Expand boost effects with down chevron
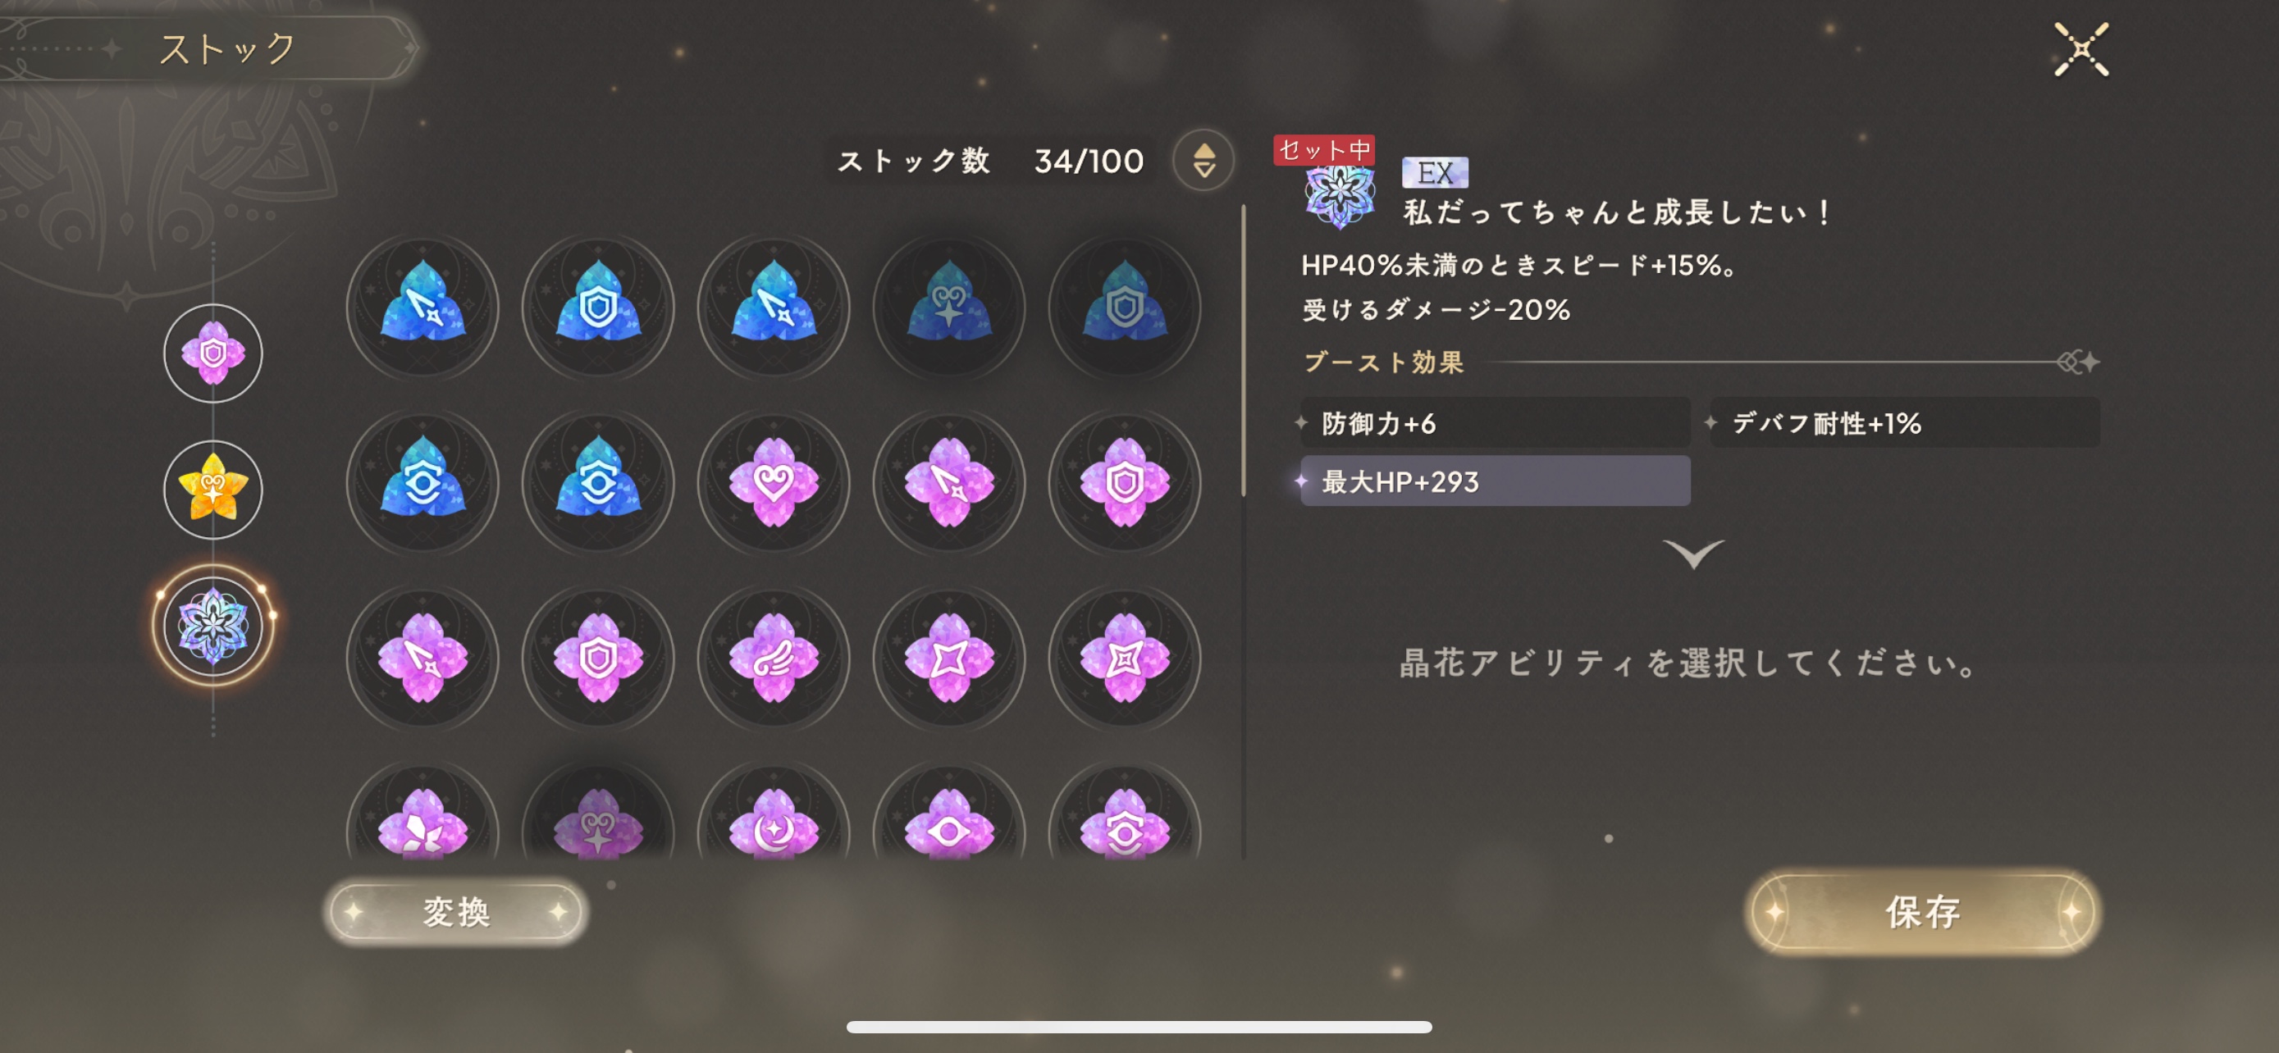The image size is (2279, 1053). (1693, 554)
